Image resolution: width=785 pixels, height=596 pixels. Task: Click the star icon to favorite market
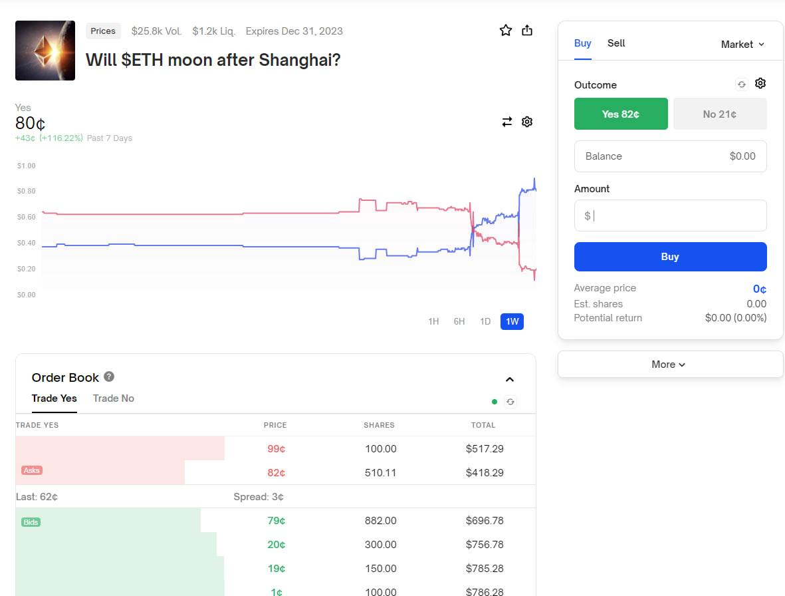[x=506, y=31]
